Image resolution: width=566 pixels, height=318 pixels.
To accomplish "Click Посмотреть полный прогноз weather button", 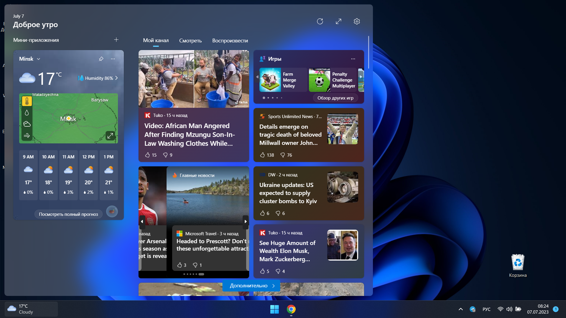I will (68, 213).
